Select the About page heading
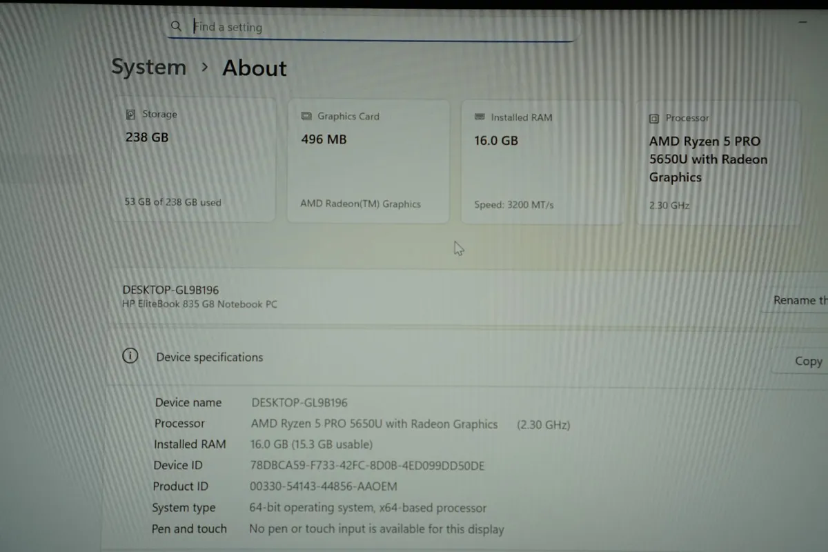This screenshot has width=828, height=552. tap(253, 68)
